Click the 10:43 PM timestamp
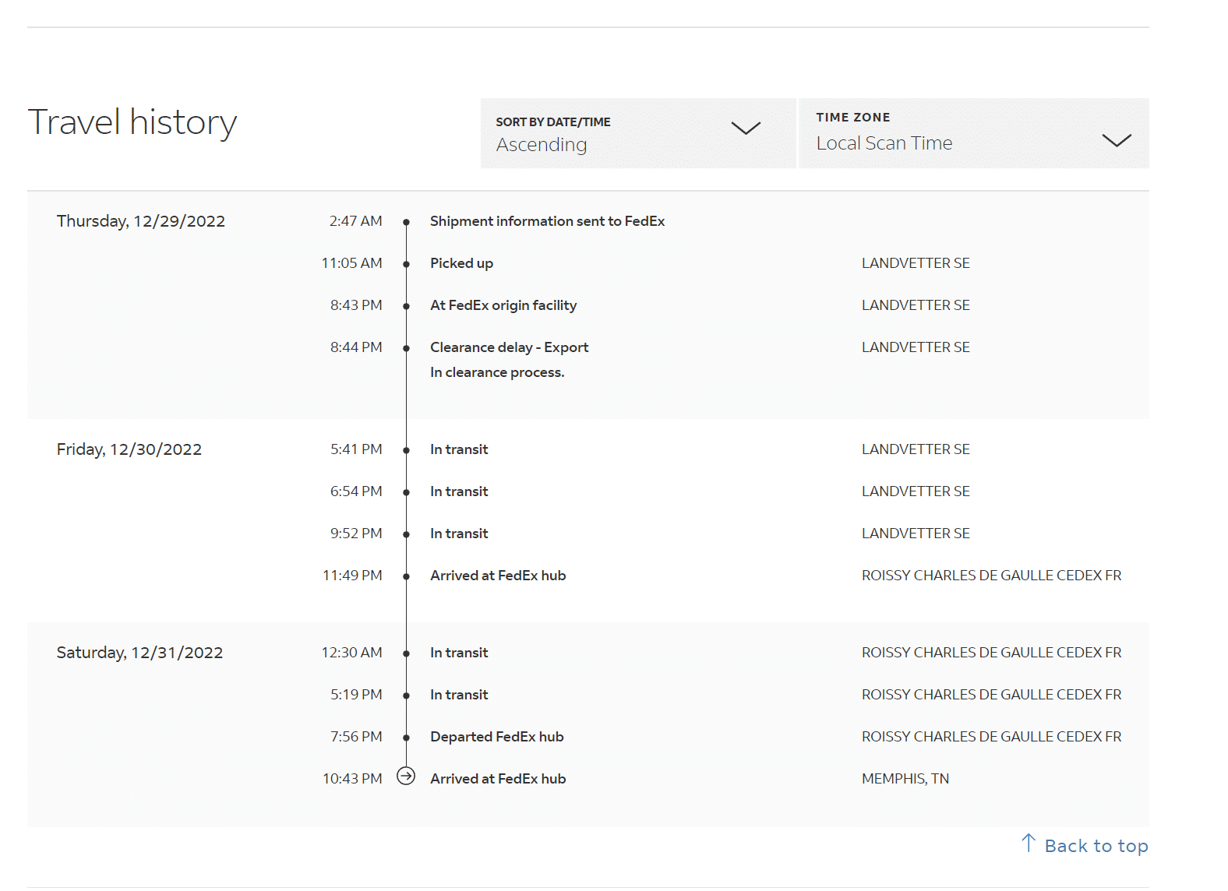This screenshot has height=891, width=1228. (x=352, y=779)
